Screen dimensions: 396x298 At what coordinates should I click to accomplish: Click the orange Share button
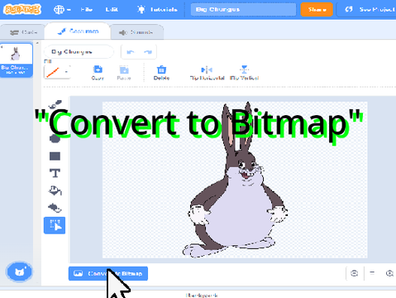[x=317, y=10]
